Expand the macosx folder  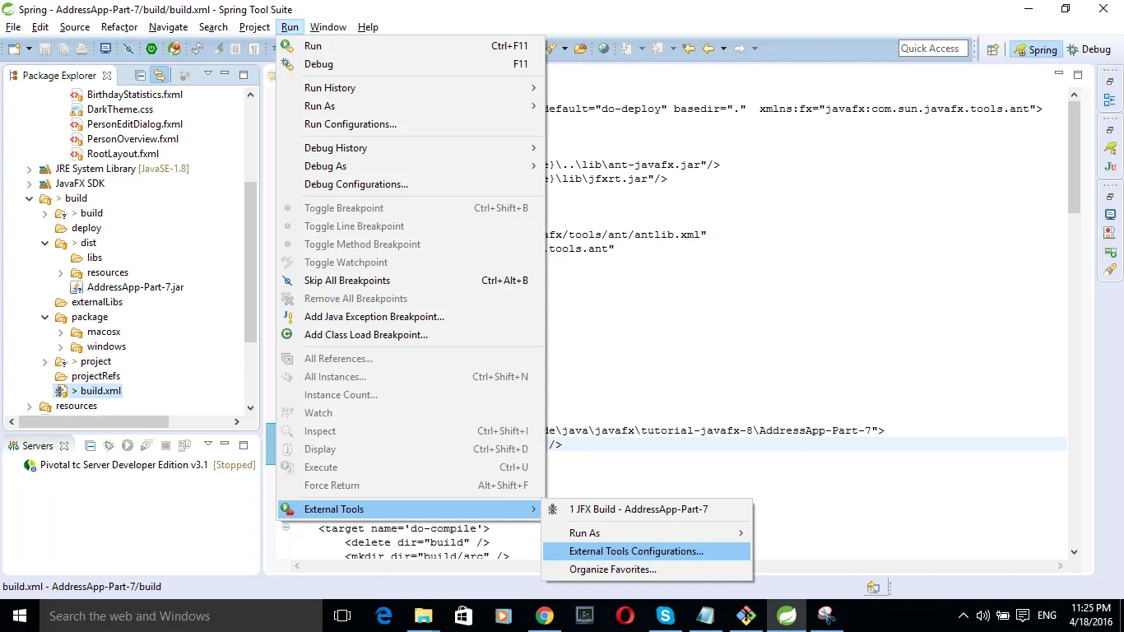pos(61,332)
